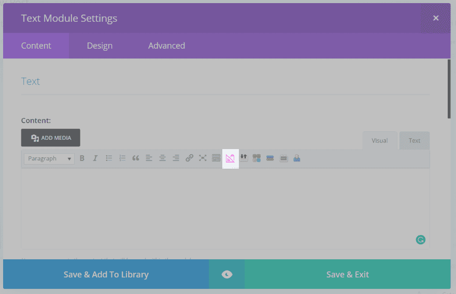Screen dimensions: 456x294
Task: Switch to the Design tab
Action: coord(99,46)
